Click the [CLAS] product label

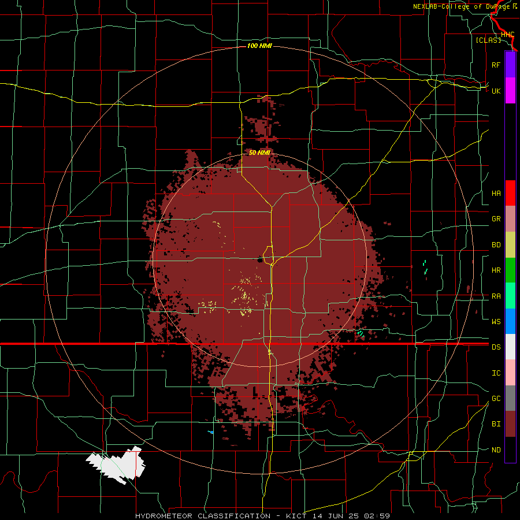click(x=488, y=40)
